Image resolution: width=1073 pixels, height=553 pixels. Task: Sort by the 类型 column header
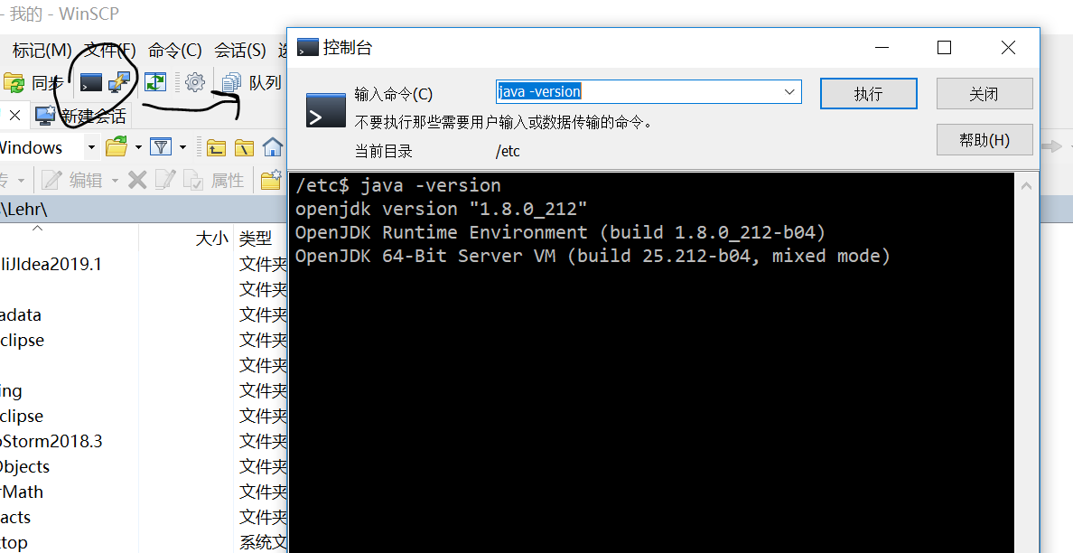click(x=256, y=239)
